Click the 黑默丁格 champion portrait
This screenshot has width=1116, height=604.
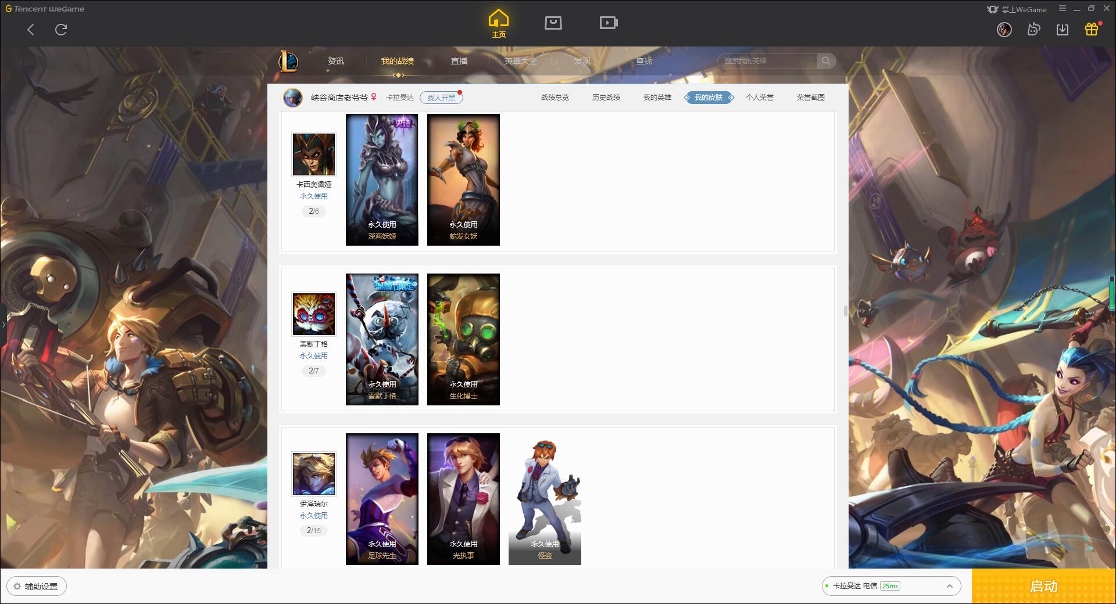[x=314, y=314]
